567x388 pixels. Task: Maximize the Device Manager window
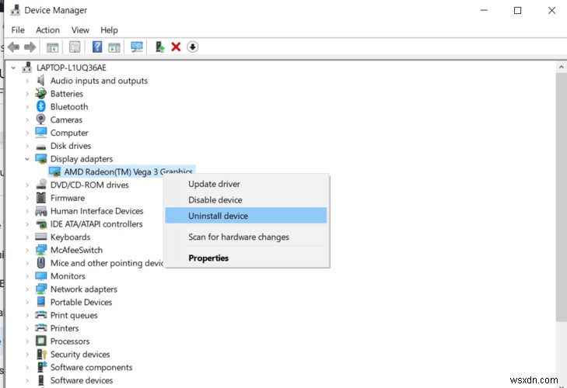click(517, 10)
